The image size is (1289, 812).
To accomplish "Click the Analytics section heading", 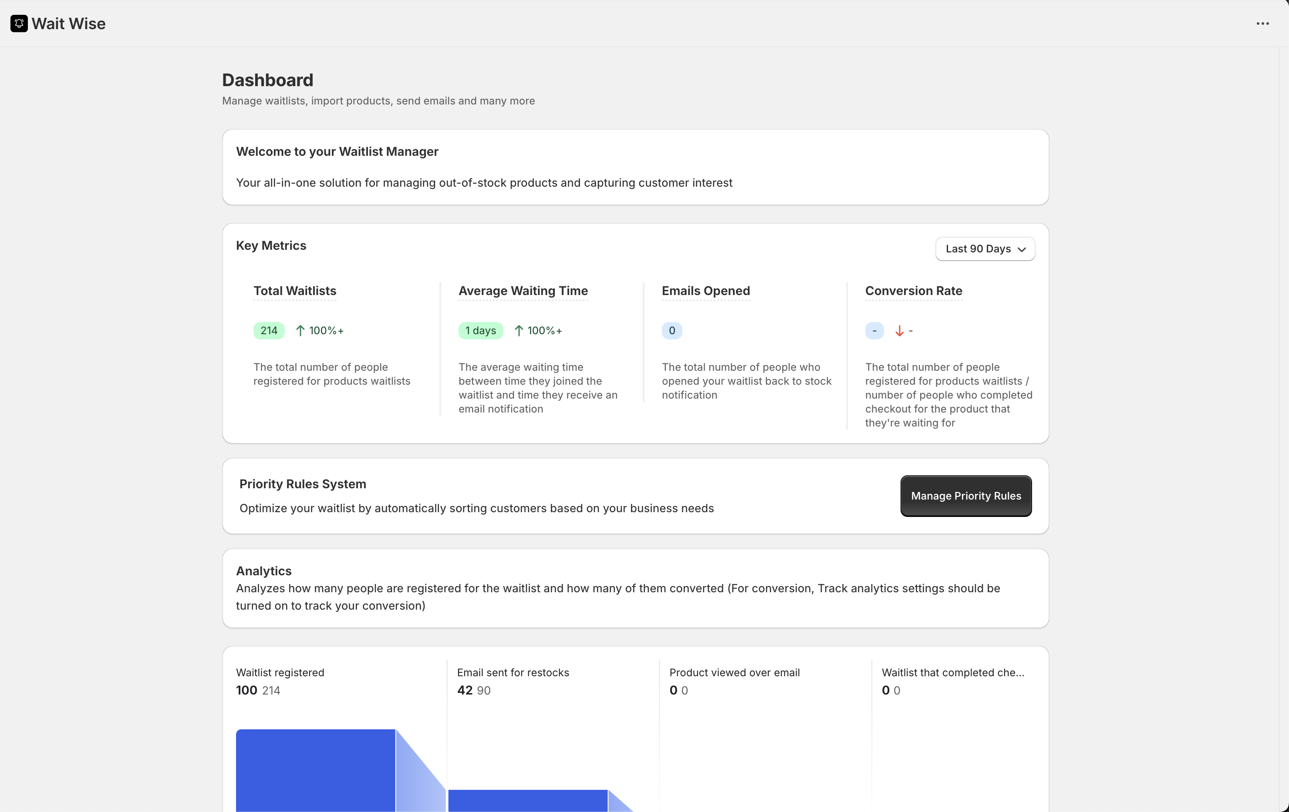I will [x=264, y=571].
